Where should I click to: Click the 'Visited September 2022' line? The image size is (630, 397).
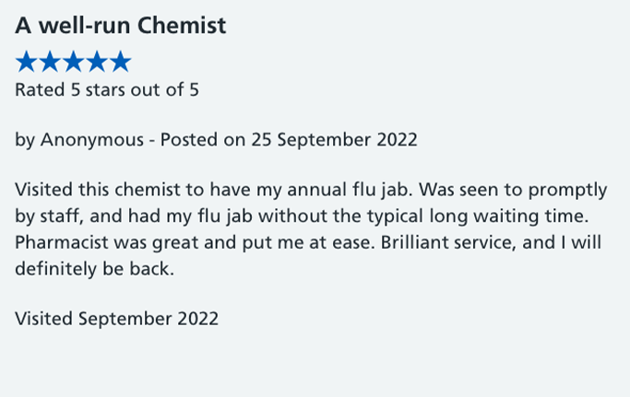click(117, 319)
